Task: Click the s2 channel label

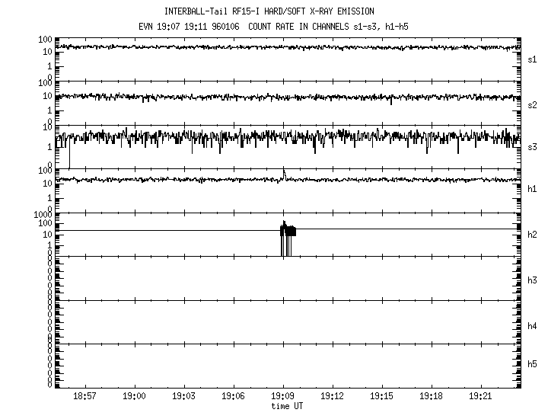Action: 533,104
